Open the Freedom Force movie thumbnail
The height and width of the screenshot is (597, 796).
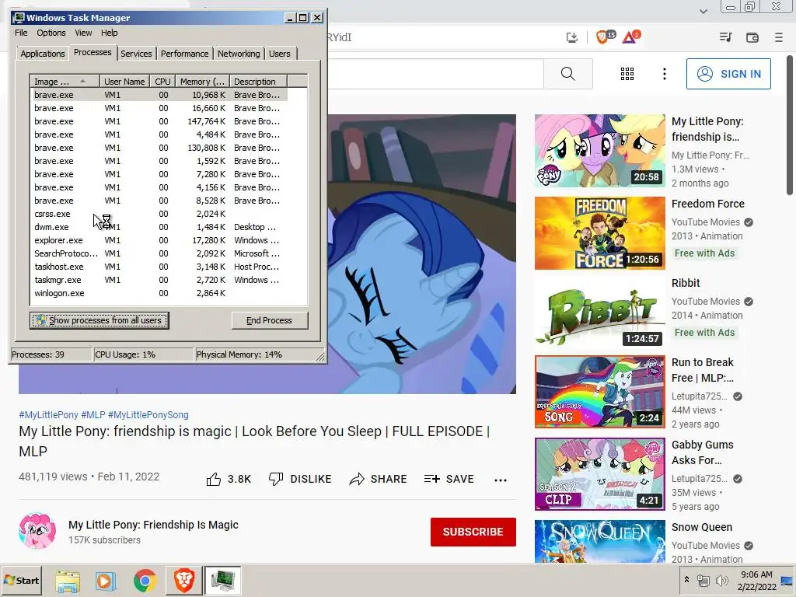coord(599,233)
